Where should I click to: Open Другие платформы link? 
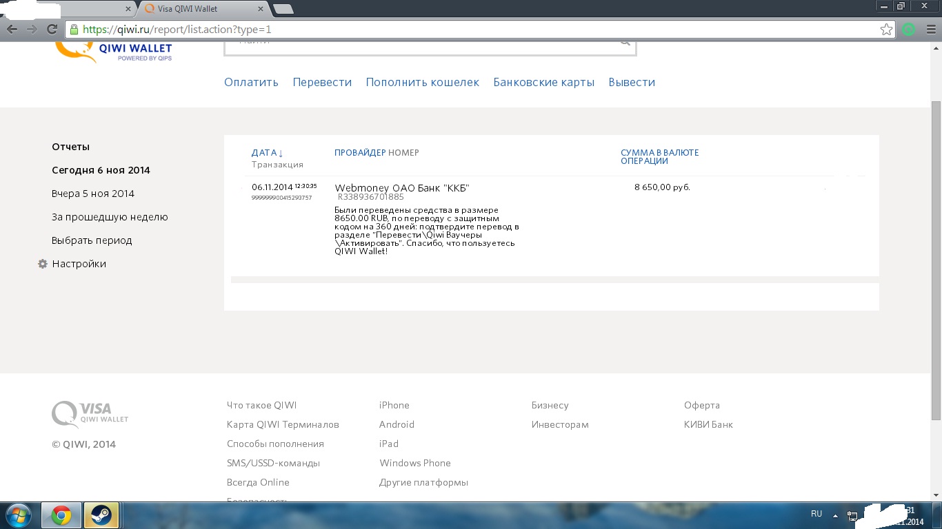[423, 482]
